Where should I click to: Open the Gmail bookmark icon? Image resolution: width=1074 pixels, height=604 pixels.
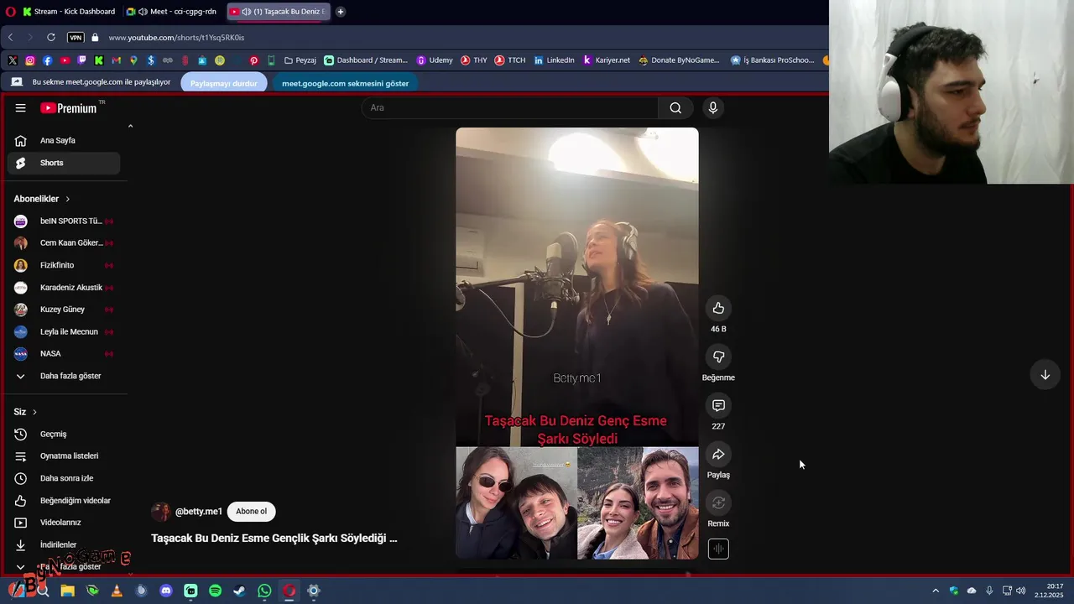[x=116, y=60]
